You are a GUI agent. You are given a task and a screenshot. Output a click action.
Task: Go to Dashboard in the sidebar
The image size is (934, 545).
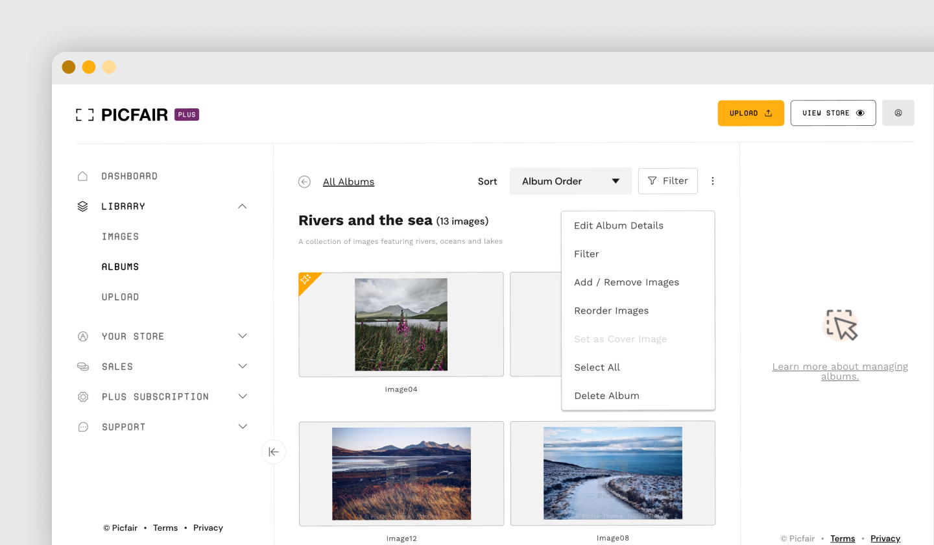(130, 176)
